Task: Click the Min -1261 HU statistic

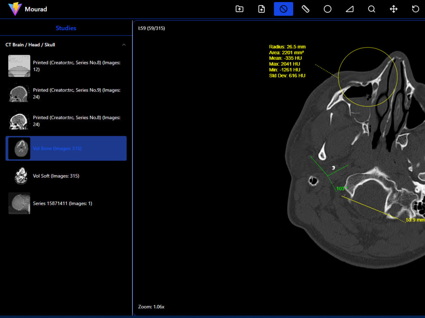Action: click(285, 70)
